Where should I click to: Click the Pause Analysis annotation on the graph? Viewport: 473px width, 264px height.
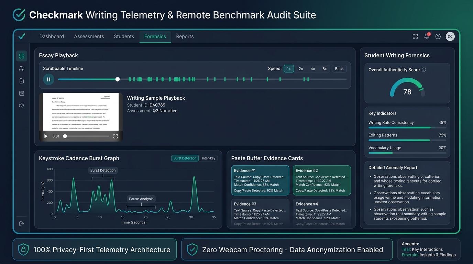(141, 199)
